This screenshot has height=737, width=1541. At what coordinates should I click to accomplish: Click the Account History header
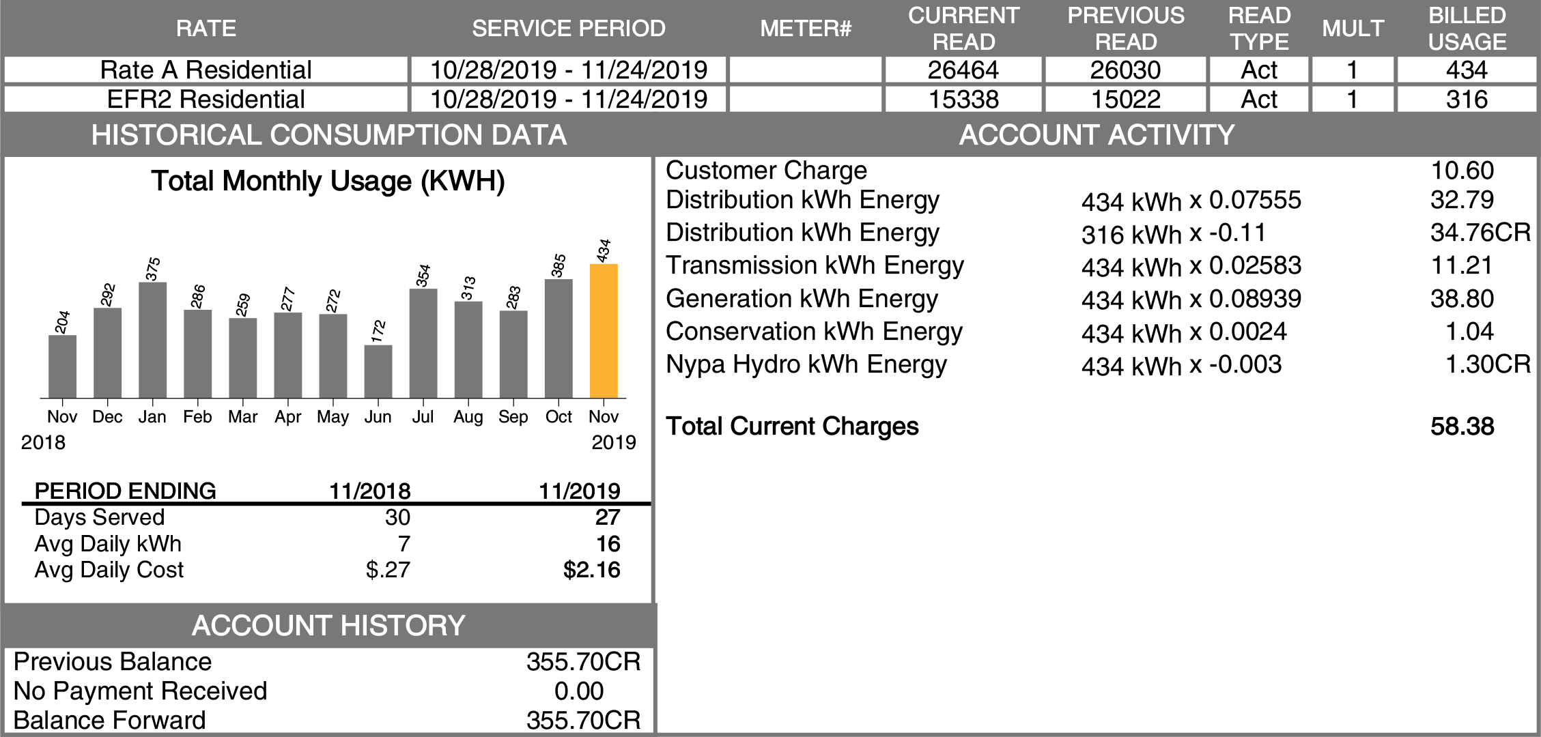(x=328, y=626)
